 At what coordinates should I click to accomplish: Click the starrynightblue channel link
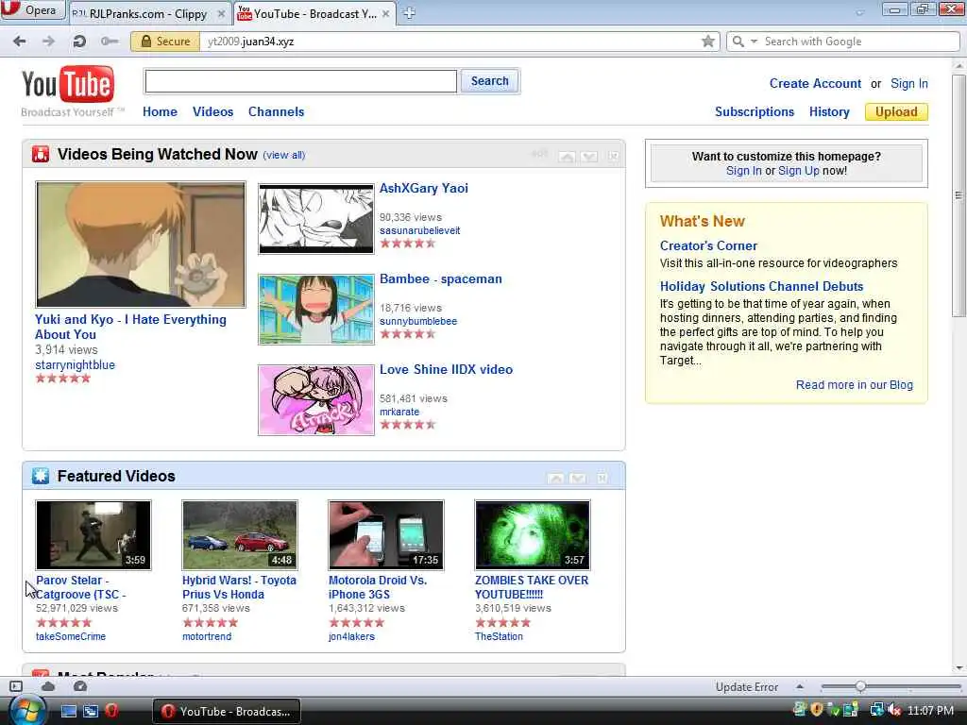tap(75, 364)
